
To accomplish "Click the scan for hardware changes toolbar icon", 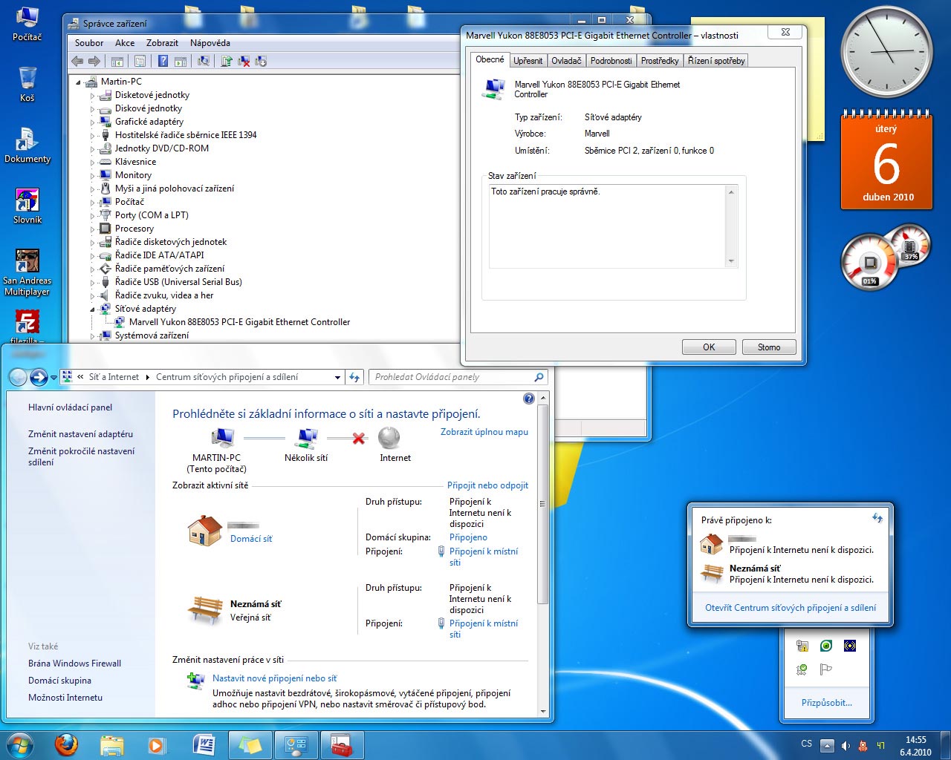I will pos(203,62).
